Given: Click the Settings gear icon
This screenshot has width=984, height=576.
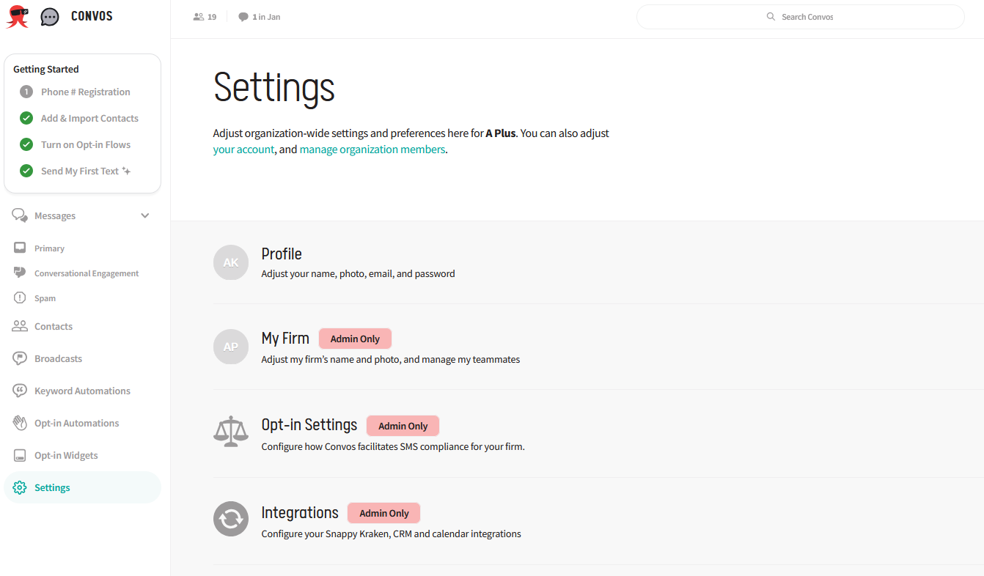Looking at the screenshot, I should click(20, 487).
